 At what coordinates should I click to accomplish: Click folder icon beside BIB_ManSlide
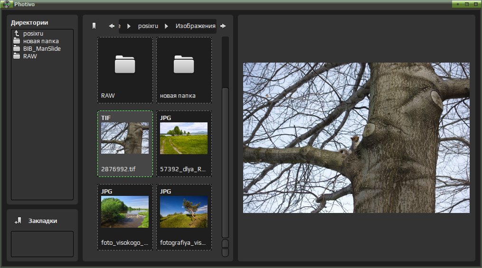tap(17, 48)
